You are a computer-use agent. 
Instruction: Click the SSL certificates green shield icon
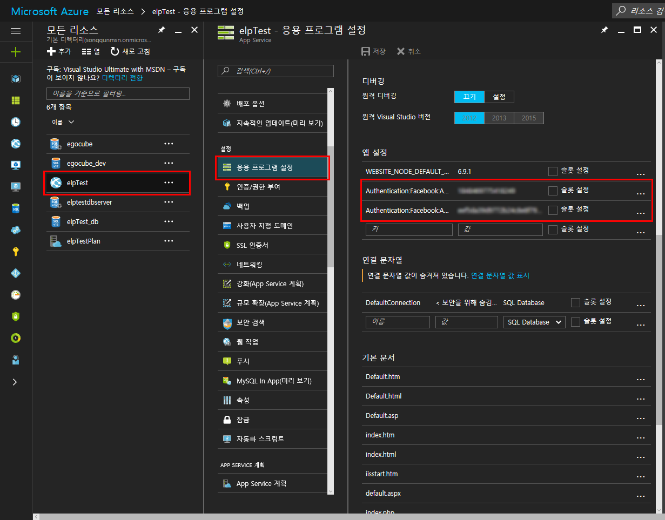227,245
